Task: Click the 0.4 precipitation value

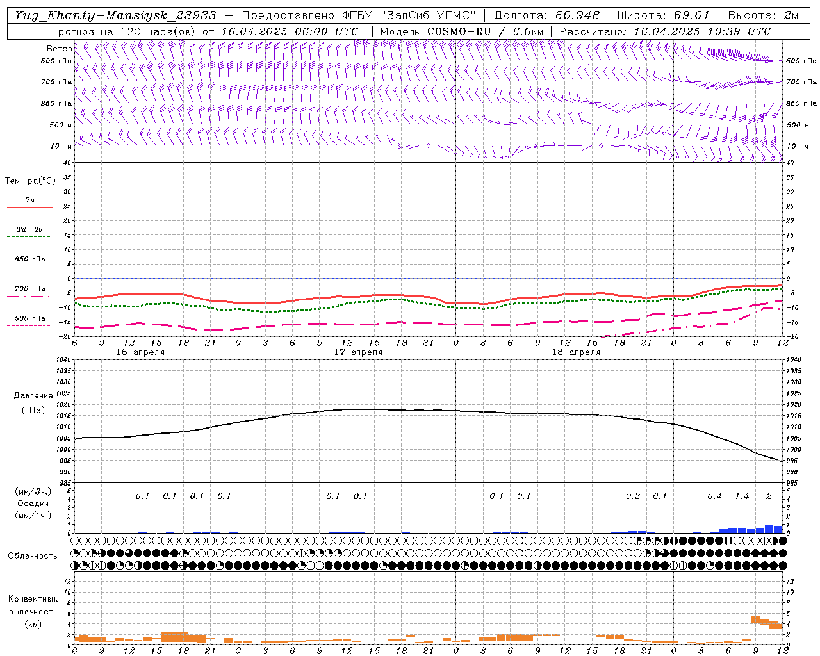Action: click(x=714, y=496)
